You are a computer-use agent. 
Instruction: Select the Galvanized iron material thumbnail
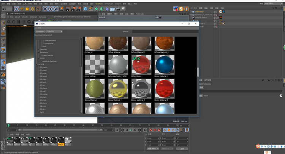click(x=118, y=65)
